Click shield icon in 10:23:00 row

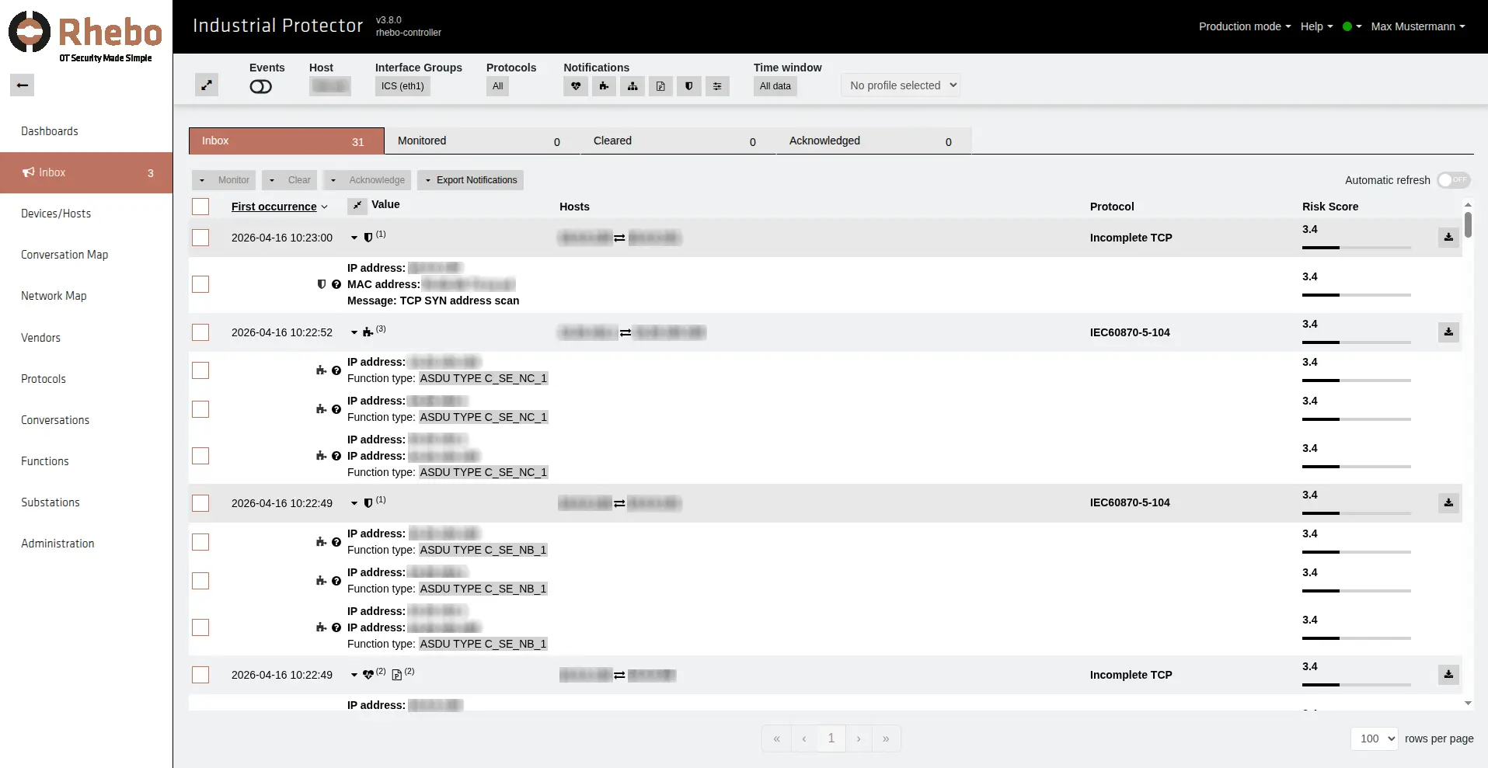tap(368, 238)
